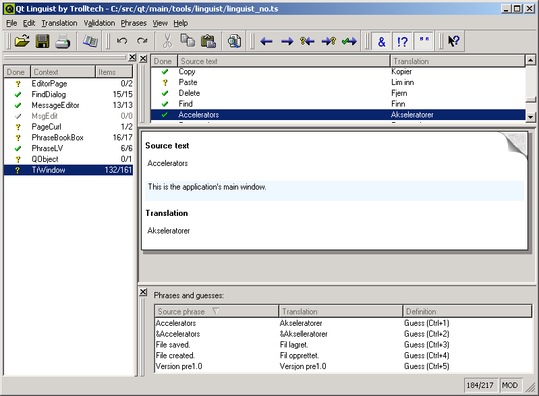This screenshot has width=539, height=396.
Task: Go to previous unfinished item icon
Action: point(308,41)
